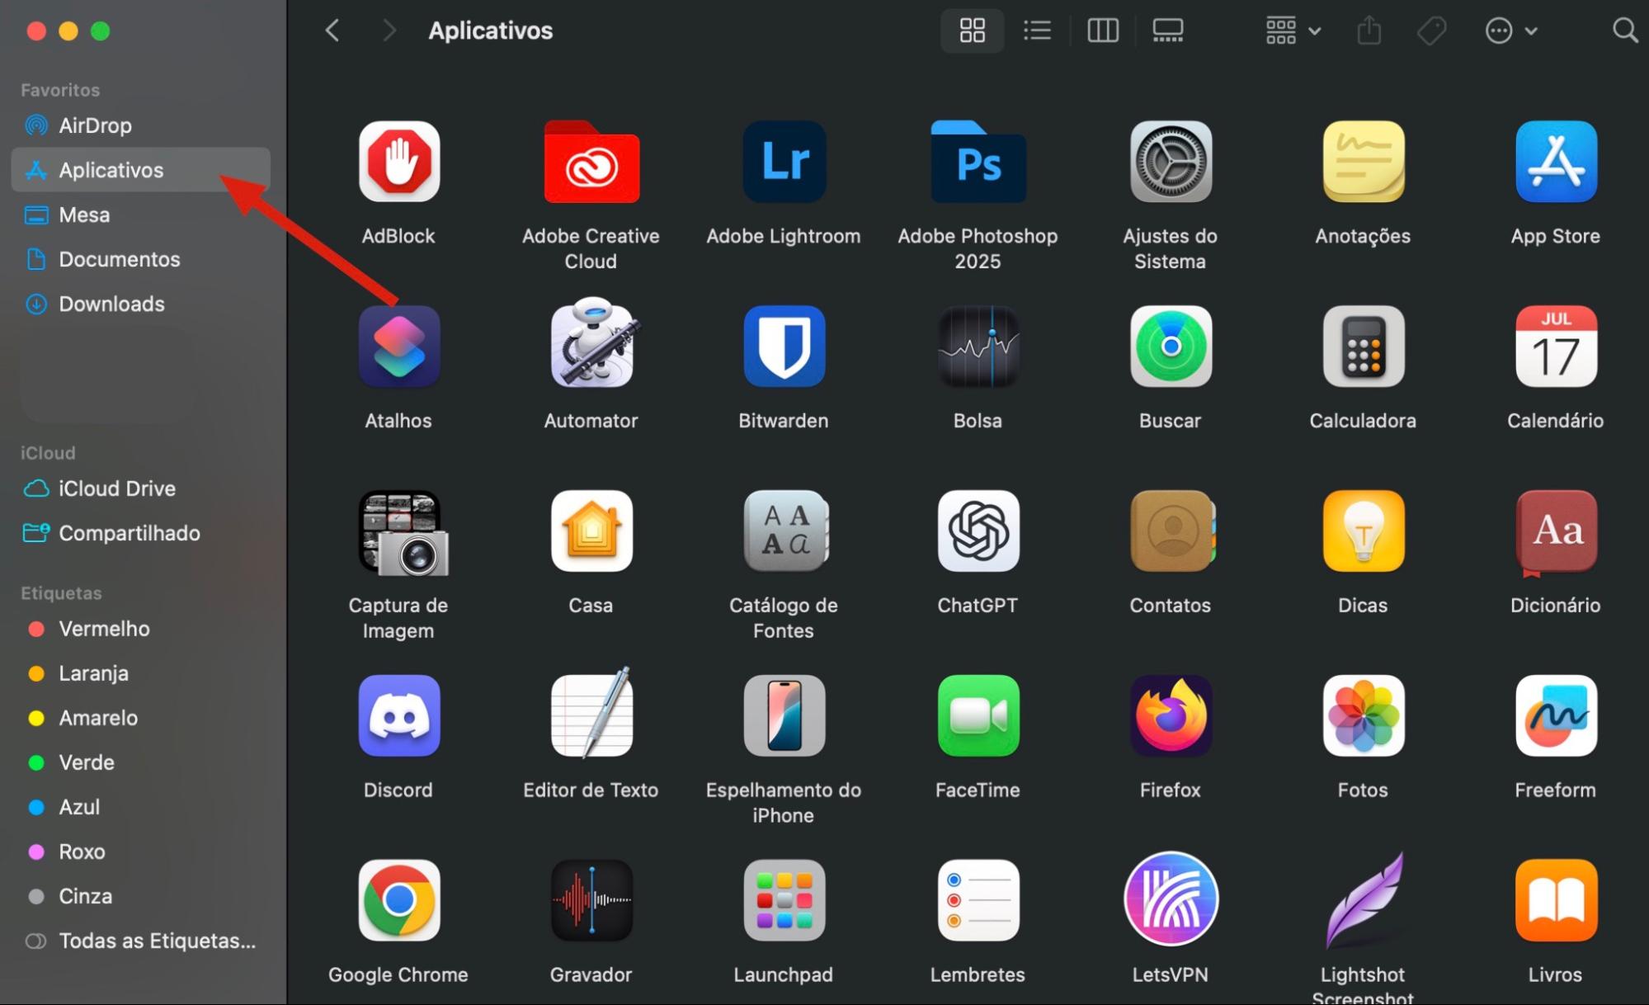
Task: Launch FaceTime
Action: [x=977, y=715]
